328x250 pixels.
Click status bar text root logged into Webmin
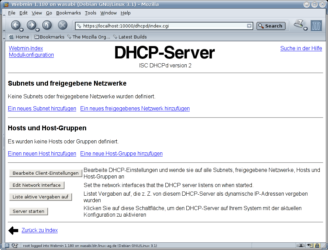click(90, 246)
